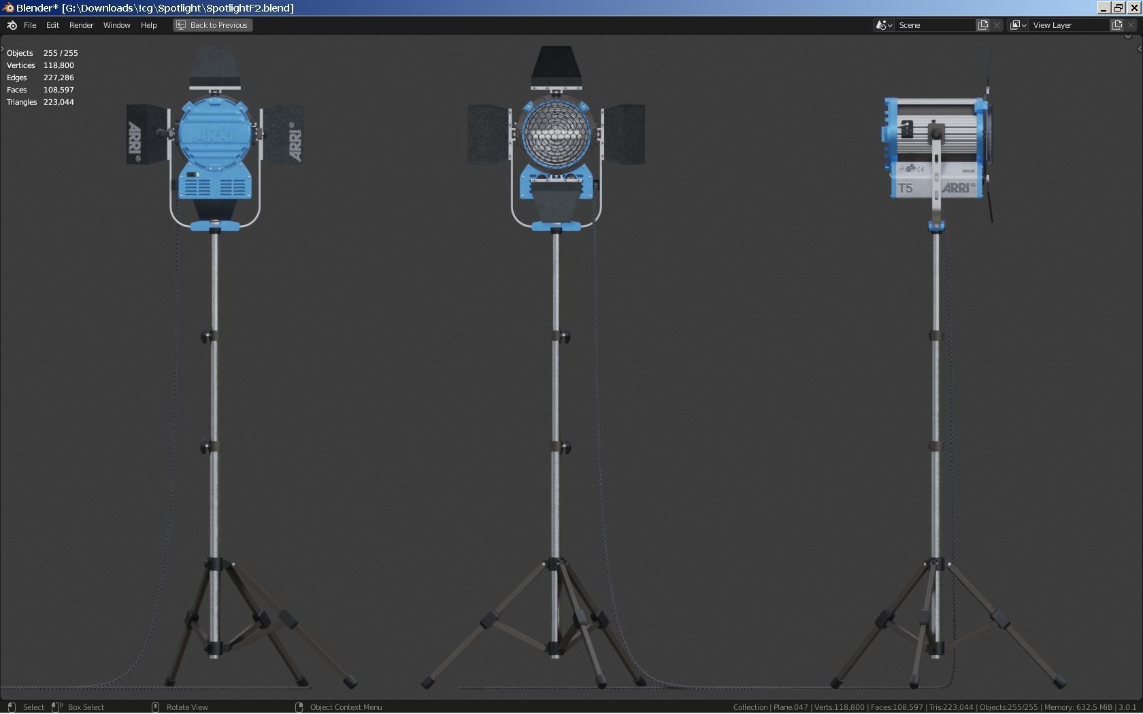The width and height of the screenshot is (1143, 714).
Task: Expand the left region arrow near Objects
Action: 3,49
